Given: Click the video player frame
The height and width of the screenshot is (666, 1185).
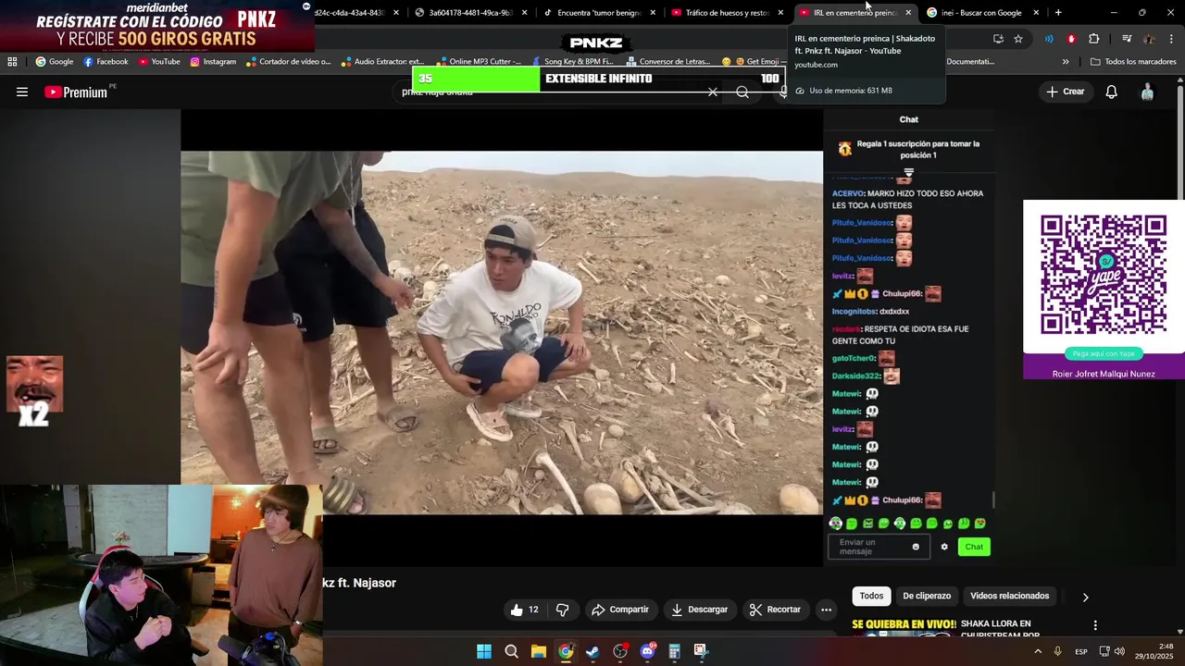Looking at the screenshot, I should point(501,332).
